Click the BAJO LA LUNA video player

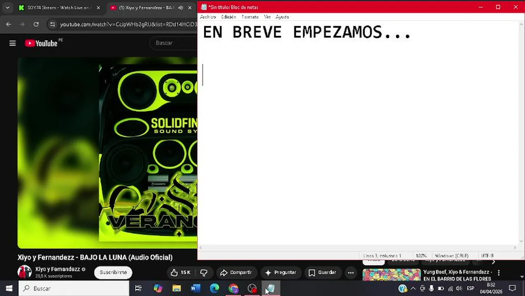pos(107,153)
